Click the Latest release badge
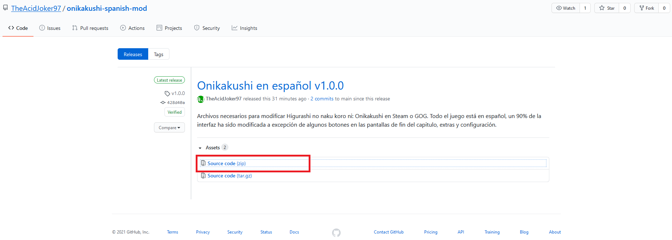This screenshot has width=672, height=240. pos(169,80)
